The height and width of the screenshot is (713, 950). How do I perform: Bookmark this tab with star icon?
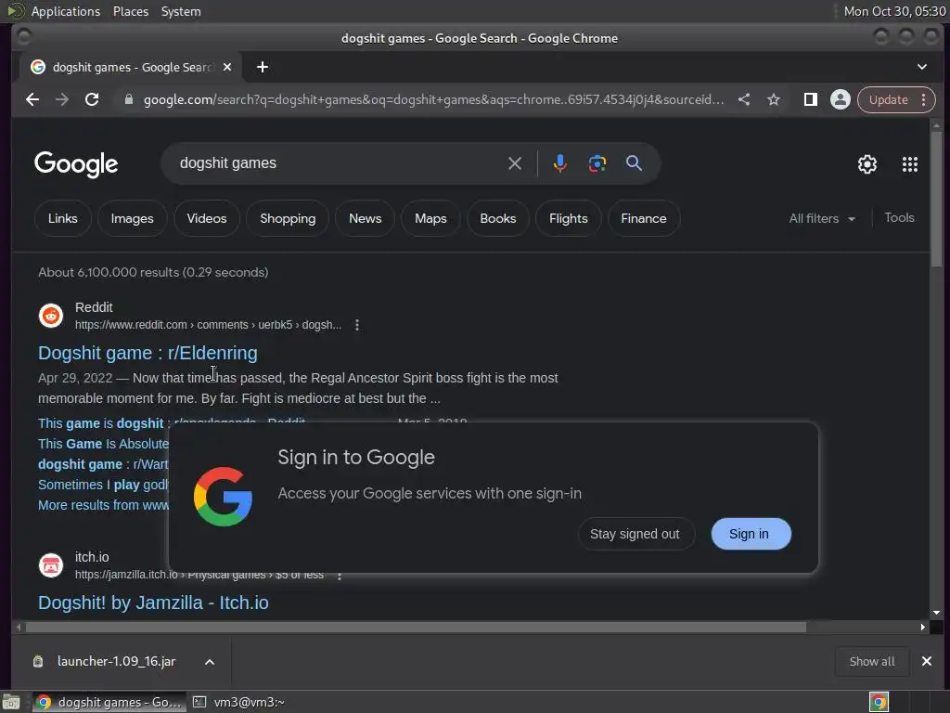774,99
